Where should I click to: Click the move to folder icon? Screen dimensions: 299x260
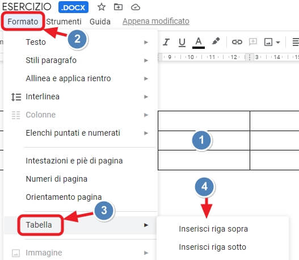(118, 7)
